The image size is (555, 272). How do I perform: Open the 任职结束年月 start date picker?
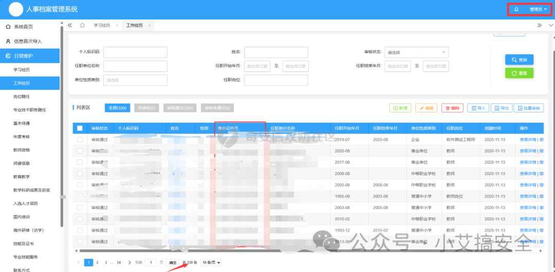[397, 66]
